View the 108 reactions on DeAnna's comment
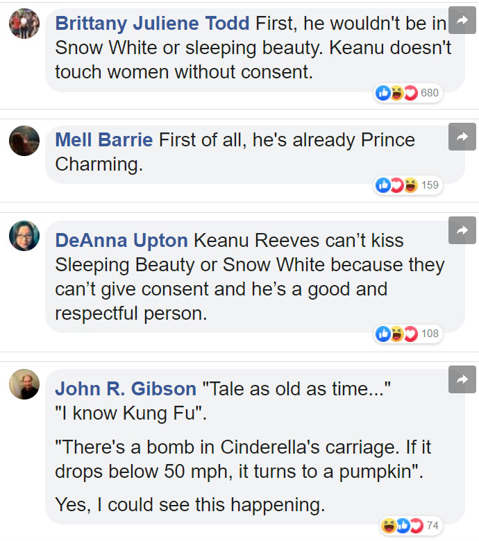Screen dimensions: 479x541 [x=430, y=334]
